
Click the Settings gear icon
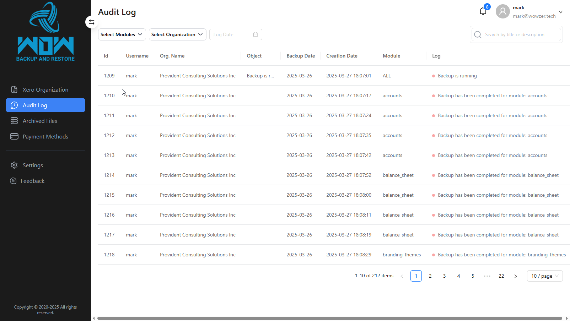[x=14, y=165]
